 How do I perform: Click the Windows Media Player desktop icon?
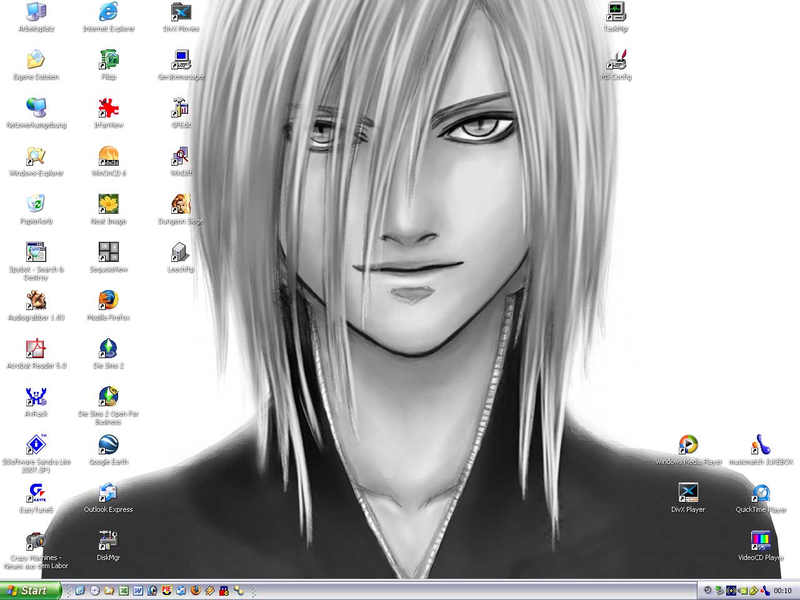click(x=688, y=450)
